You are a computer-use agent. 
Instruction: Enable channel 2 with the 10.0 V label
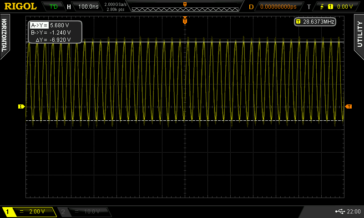84,212
